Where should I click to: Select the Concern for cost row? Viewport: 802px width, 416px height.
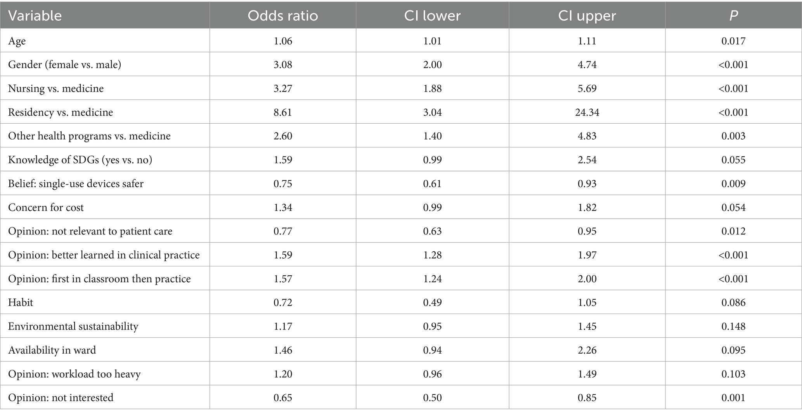pos(46,207)
